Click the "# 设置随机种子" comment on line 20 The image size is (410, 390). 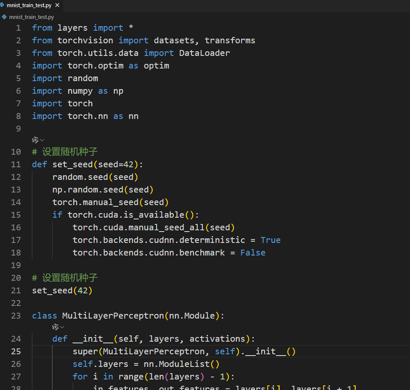[65, 278]
